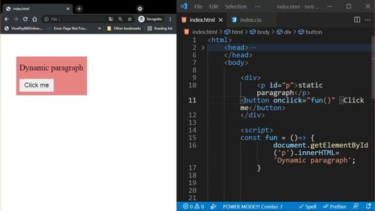Open notifications bell in status bar

pos(369,206)
